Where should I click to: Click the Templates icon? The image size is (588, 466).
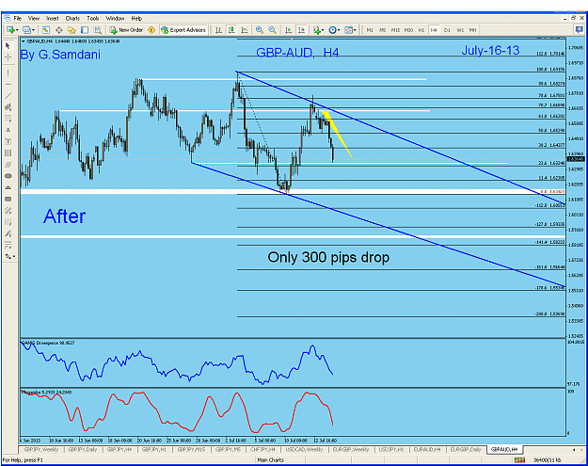click(348, 30)
